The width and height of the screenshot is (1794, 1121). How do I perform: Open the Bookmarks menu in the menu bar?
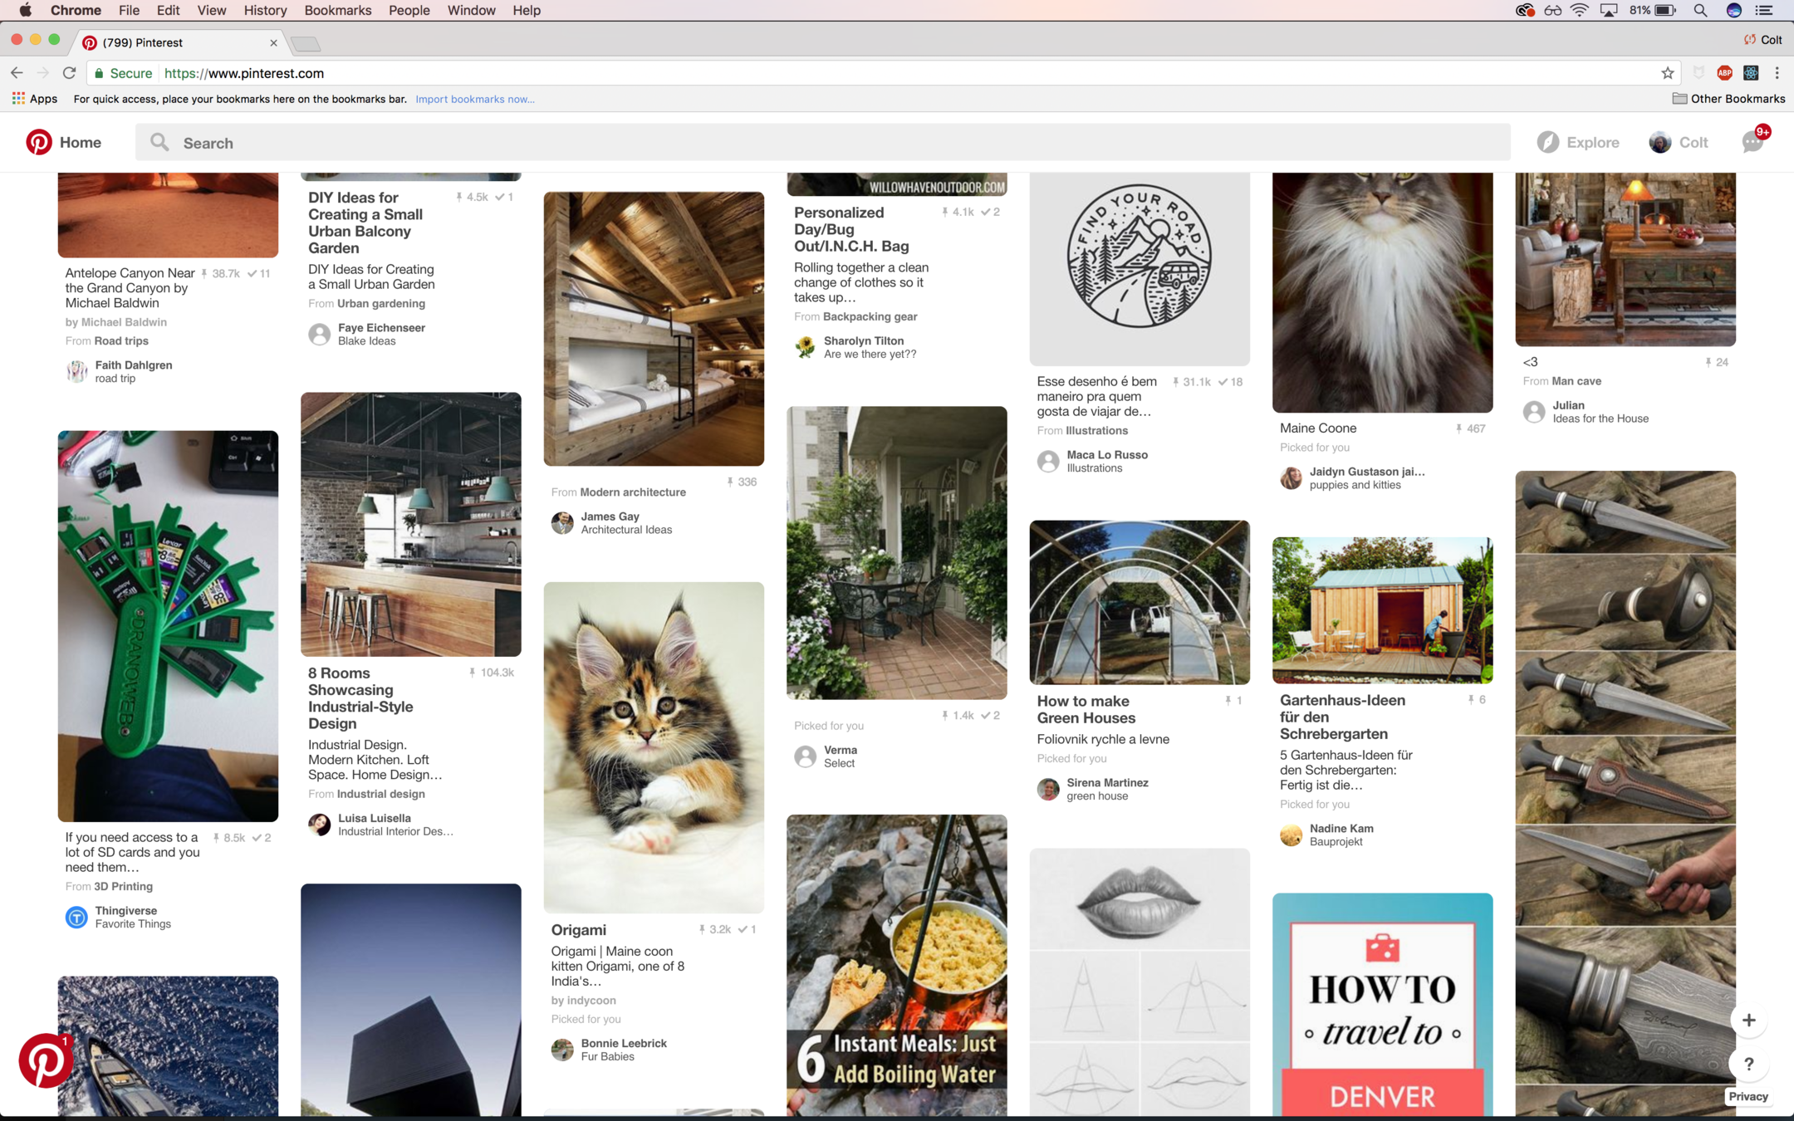(337, 11)
